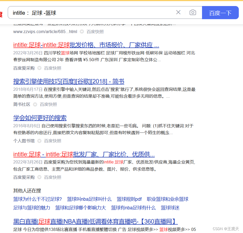Search related query 篮球和足球哪个影响力大
This screenshot has width=243, height=233.
tap(81, 208)
